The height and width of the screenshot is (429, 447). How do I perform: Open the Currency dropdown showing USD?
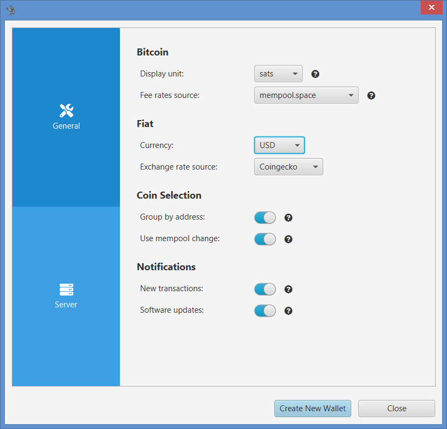279,145
